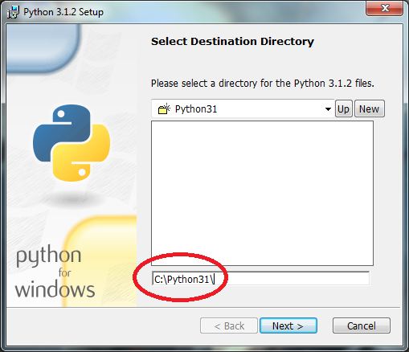This screenshot has width=409, height=352.
Task: Click the blue rounded graphic in banner
Action: tap(43, 48)
